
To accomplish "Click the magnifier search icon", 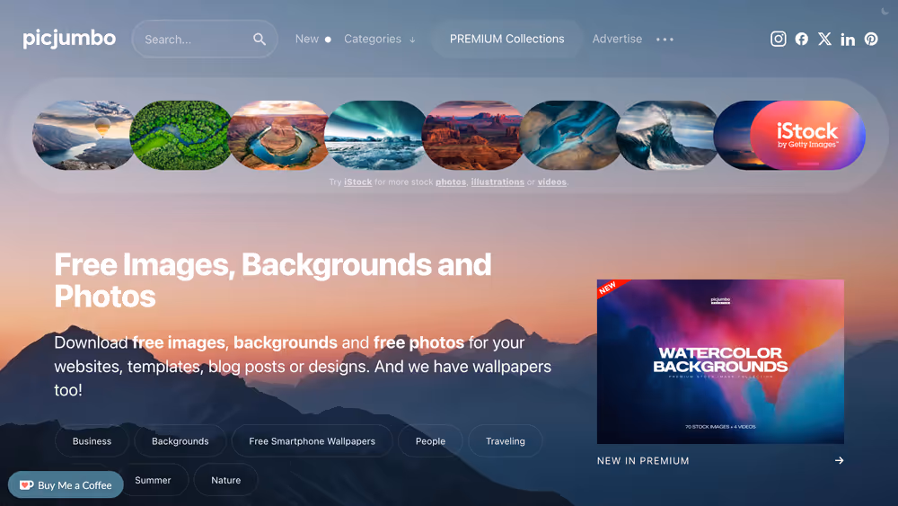I will (x=260, y=39).
